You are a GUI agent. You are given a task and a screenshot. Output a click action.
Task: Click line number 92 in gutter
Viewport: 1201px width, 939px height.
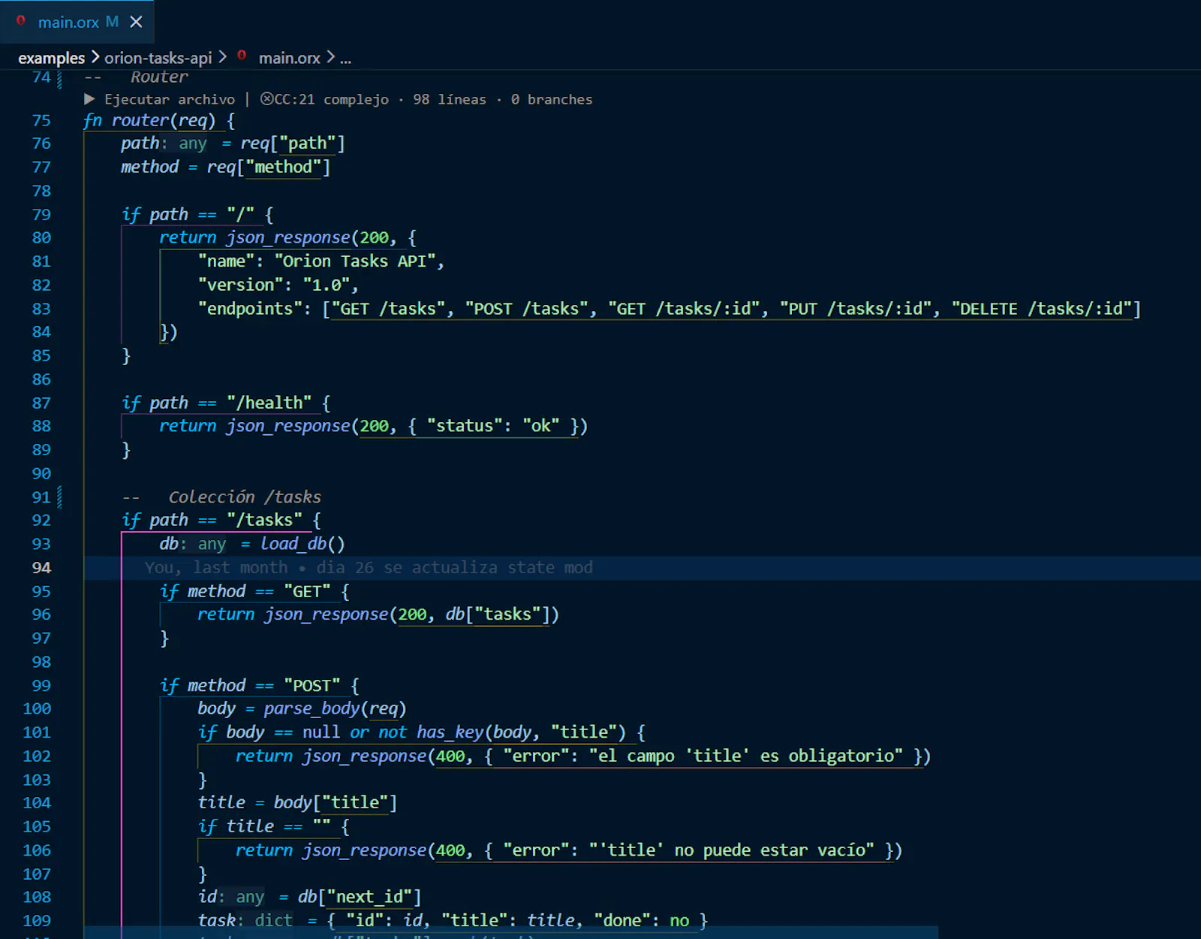tap(41, 520)
